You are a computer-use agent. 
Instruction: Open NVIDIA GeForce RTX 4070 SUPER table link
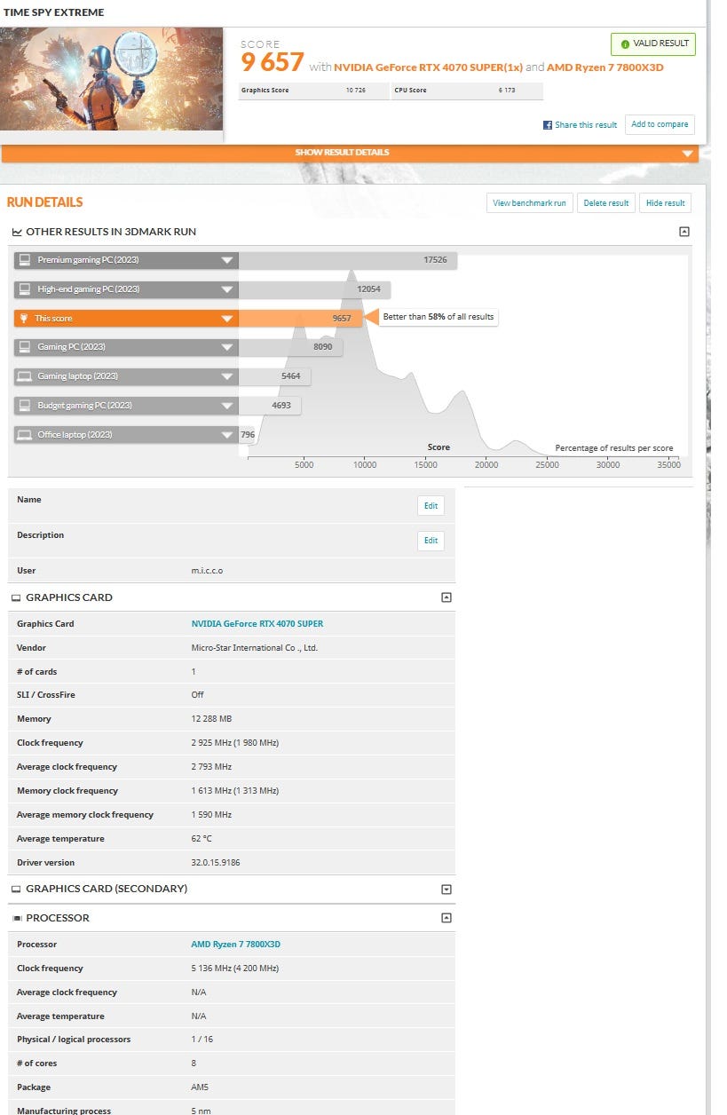(x=257, y=624)
